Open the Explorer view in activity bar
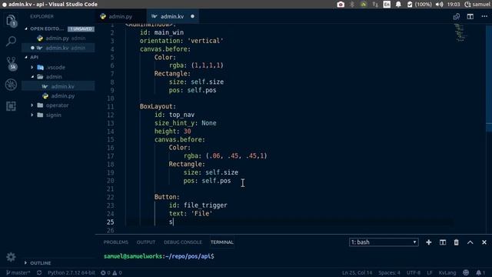Image resolution: width=492 pixels, height=277 pixels. tap(11, 21)
